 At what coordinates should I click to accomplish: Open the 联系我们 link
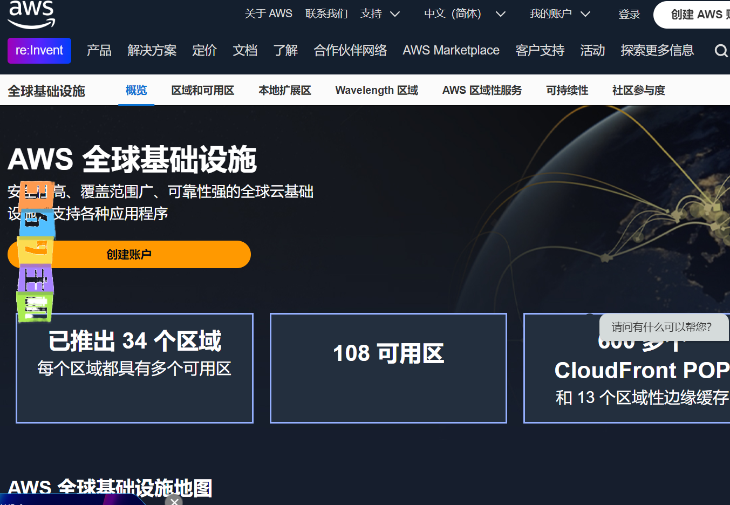[x=326, y=14]
